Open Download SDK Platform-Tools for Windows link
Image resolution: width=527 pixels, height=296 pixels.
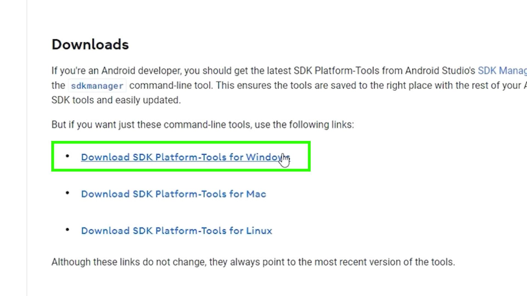pos(185,157)
